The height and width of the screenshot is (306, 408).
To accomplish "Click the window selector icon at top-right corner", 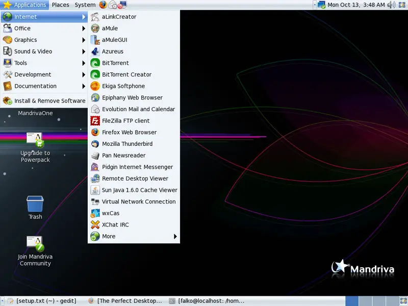I will (402, 5).
